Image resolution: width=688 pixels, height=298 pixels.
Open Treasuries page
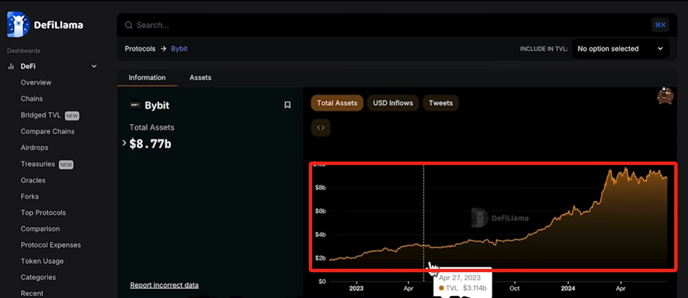point(38,164)
